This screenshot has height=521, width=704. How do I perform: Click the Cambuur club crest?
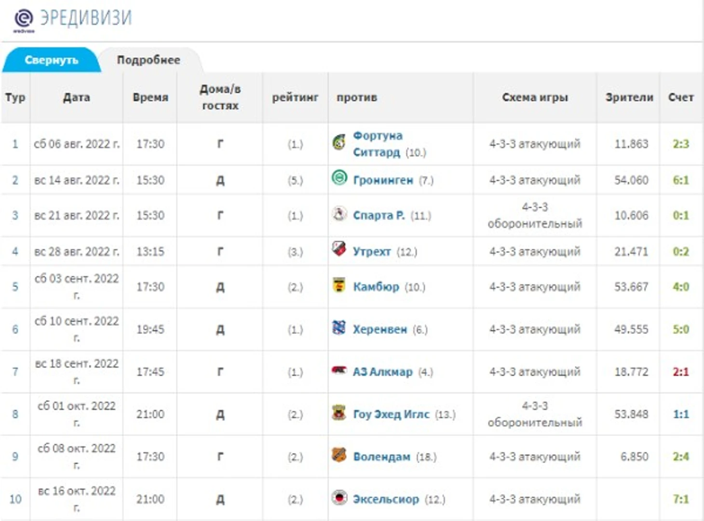tap(339, 285)
